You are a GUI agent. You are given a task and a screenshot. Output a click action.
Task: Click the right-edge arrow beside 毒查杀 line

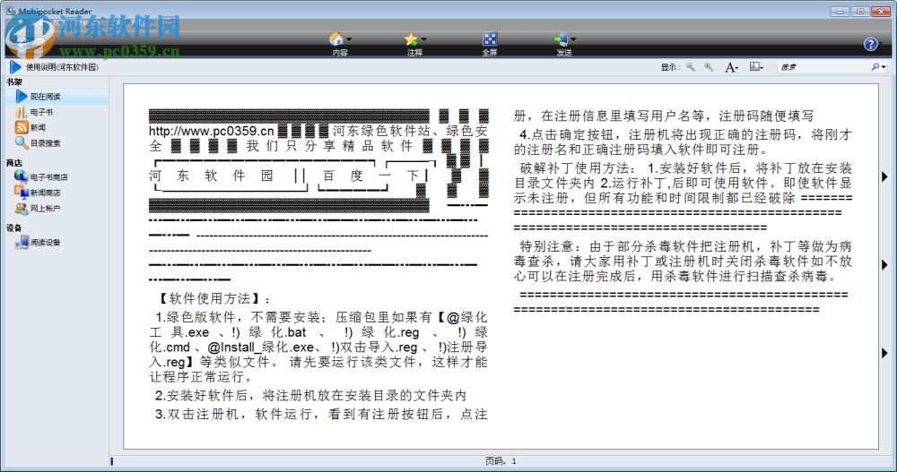click(x=884, y=265)
